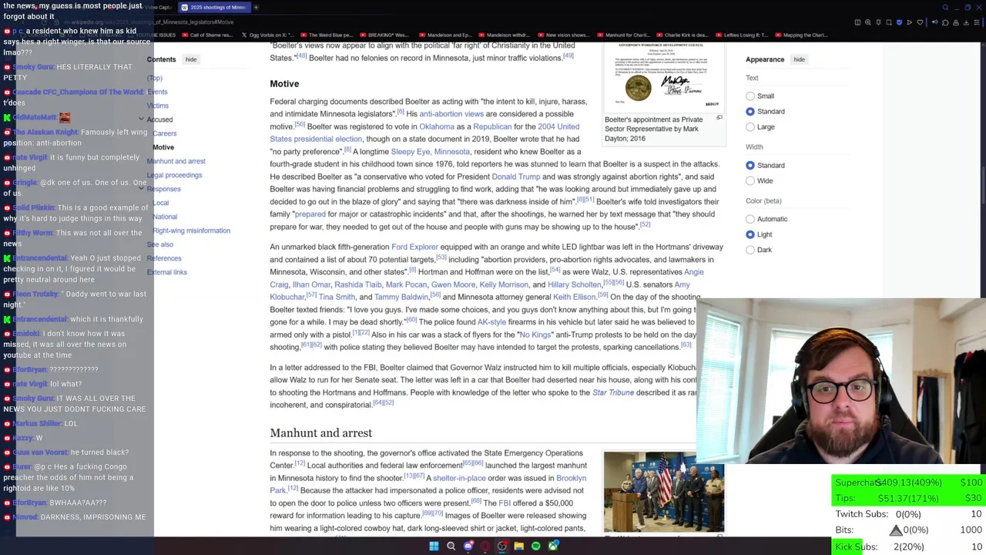
Task: Collapse the Accused section in Contents
Action: (x=141, y=119)
